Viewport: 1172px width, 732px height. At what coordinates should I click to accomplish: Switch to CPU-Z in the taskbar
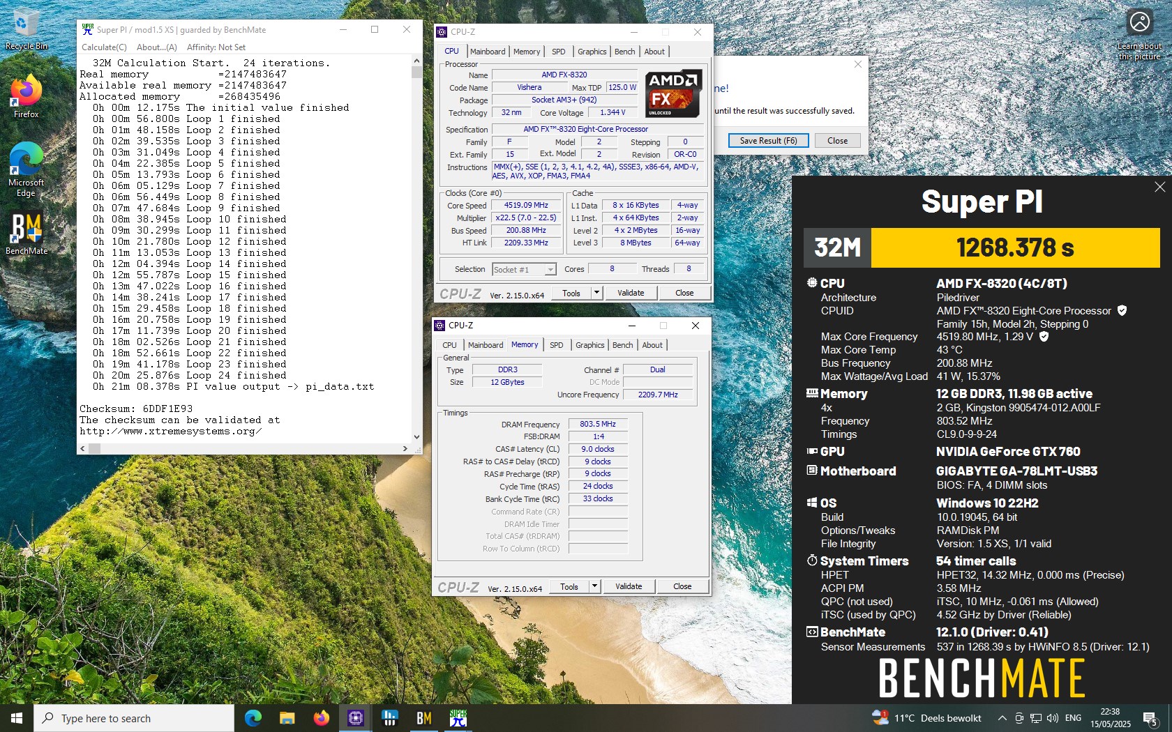pyautogui.click(x=355, y=718)
